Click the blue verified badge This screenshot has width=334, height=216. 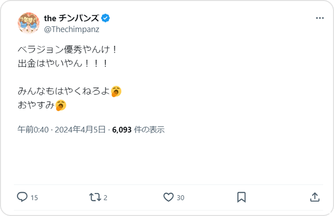click(106, 18)
